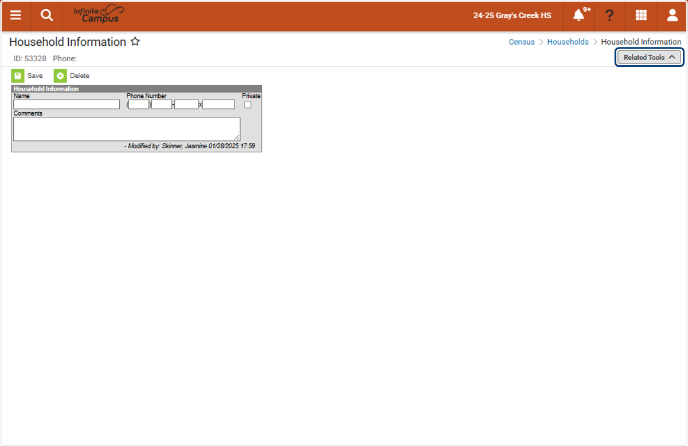
Task: Navigate to Households breadcrumb
Action: (x=568, y=42)
